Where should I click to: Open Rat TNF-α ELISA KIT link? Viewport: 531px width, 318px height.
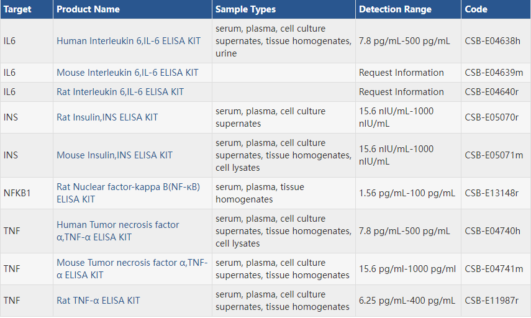pos(98,301)
